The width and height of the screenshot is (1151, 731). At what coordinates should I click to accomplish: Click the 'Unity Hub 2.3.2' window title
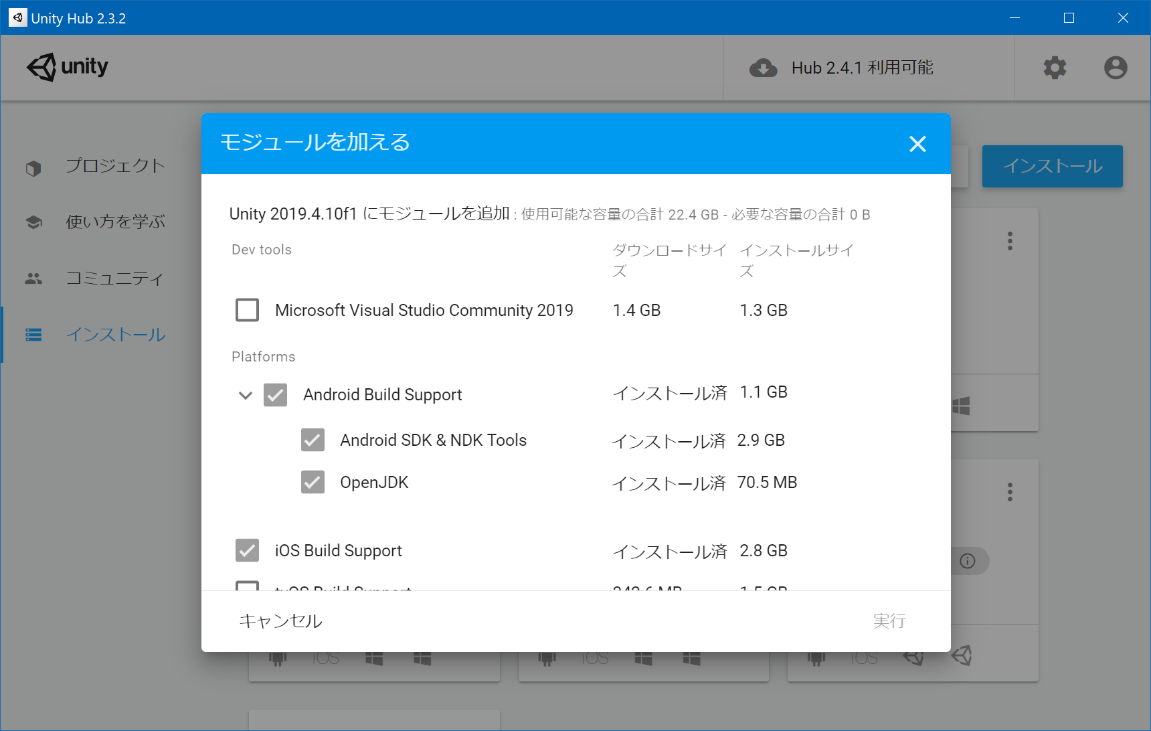(x=78, y=18)
